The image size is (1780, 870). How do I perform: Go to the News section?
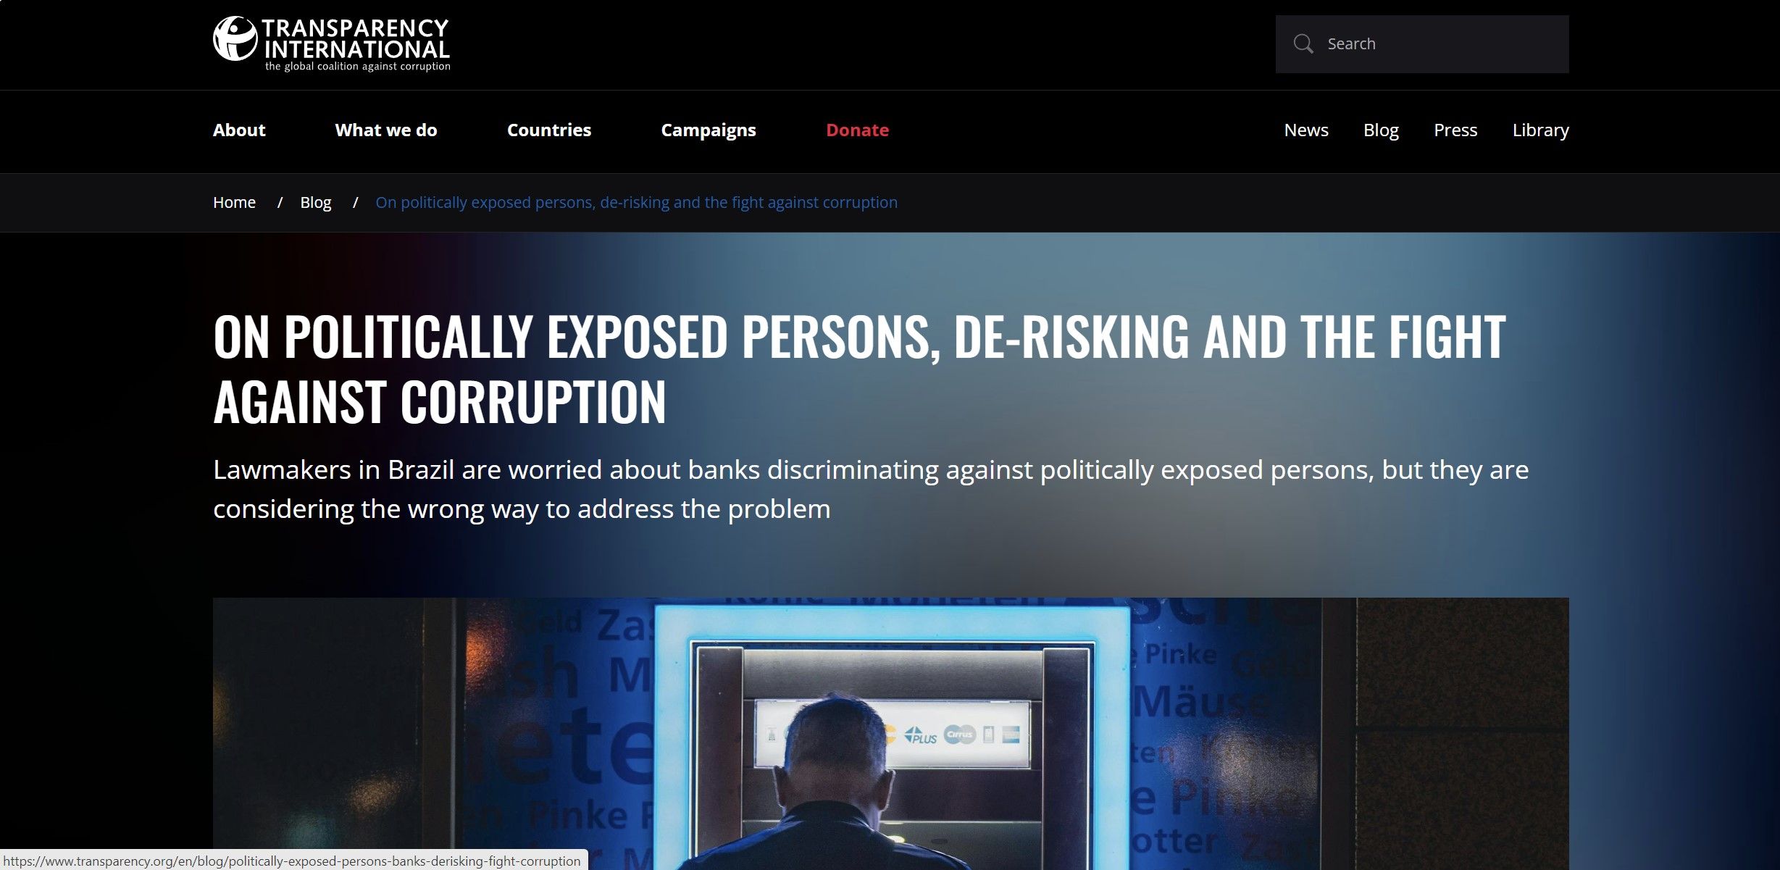(1306, 130)
